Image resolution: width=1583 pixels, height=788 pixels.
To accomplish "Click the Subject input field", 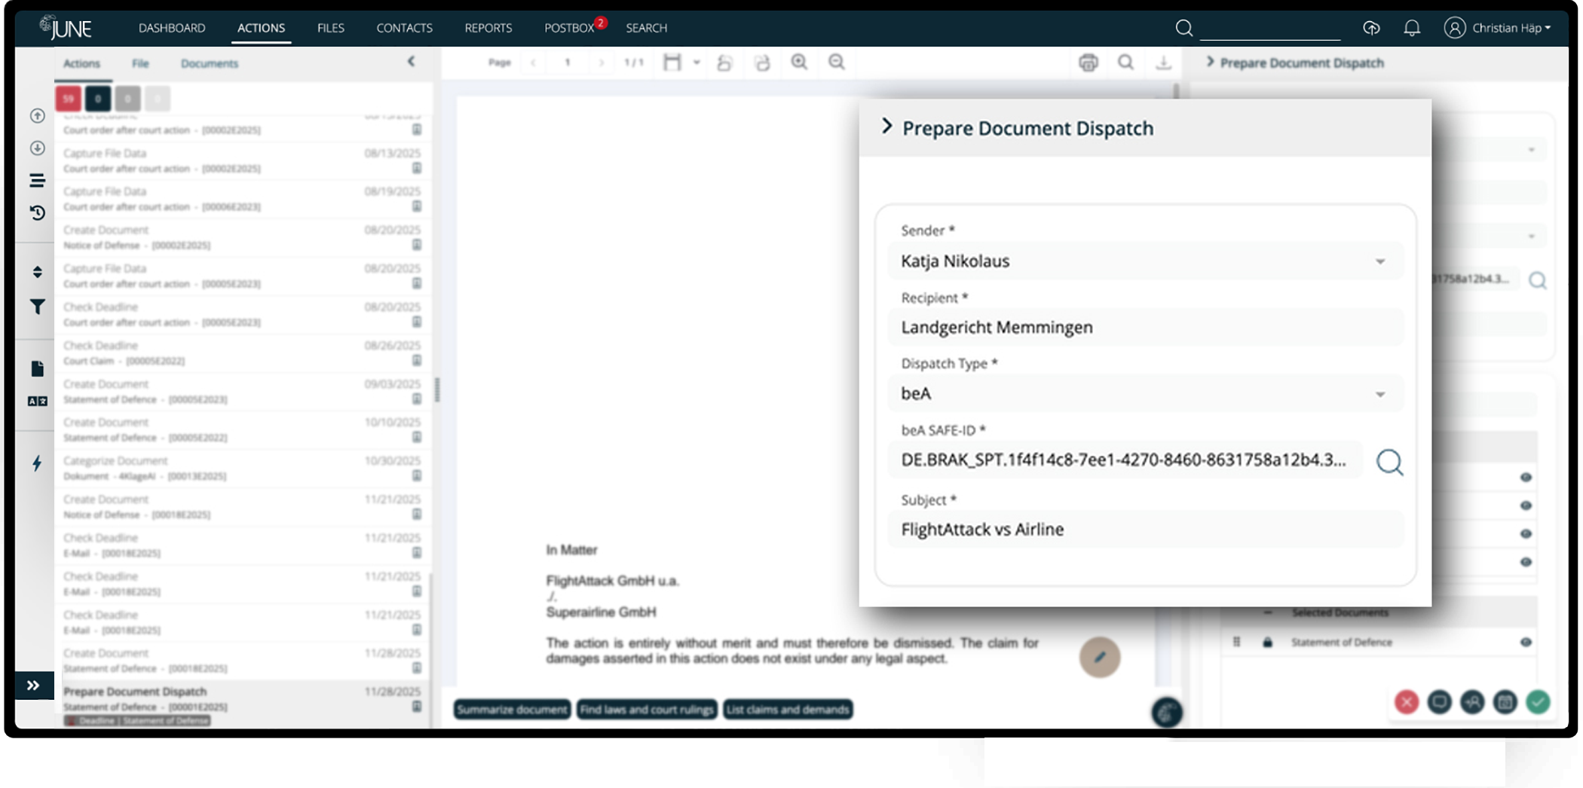I will (x=1144, y=530).
